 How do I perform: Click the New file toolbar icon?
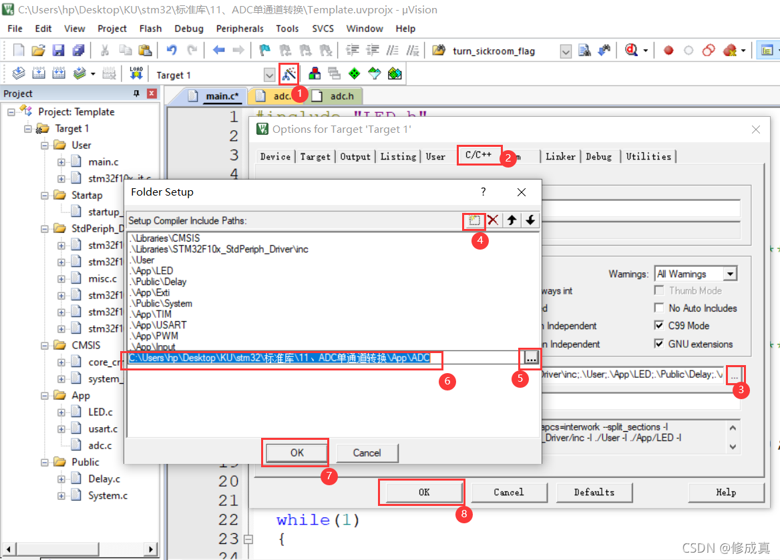[19, 50]
